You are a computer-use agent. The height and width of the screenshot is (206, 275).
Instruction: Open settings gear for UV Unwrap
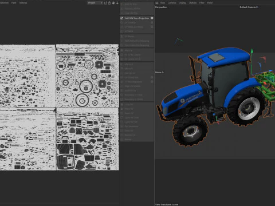tap(152, 22)
